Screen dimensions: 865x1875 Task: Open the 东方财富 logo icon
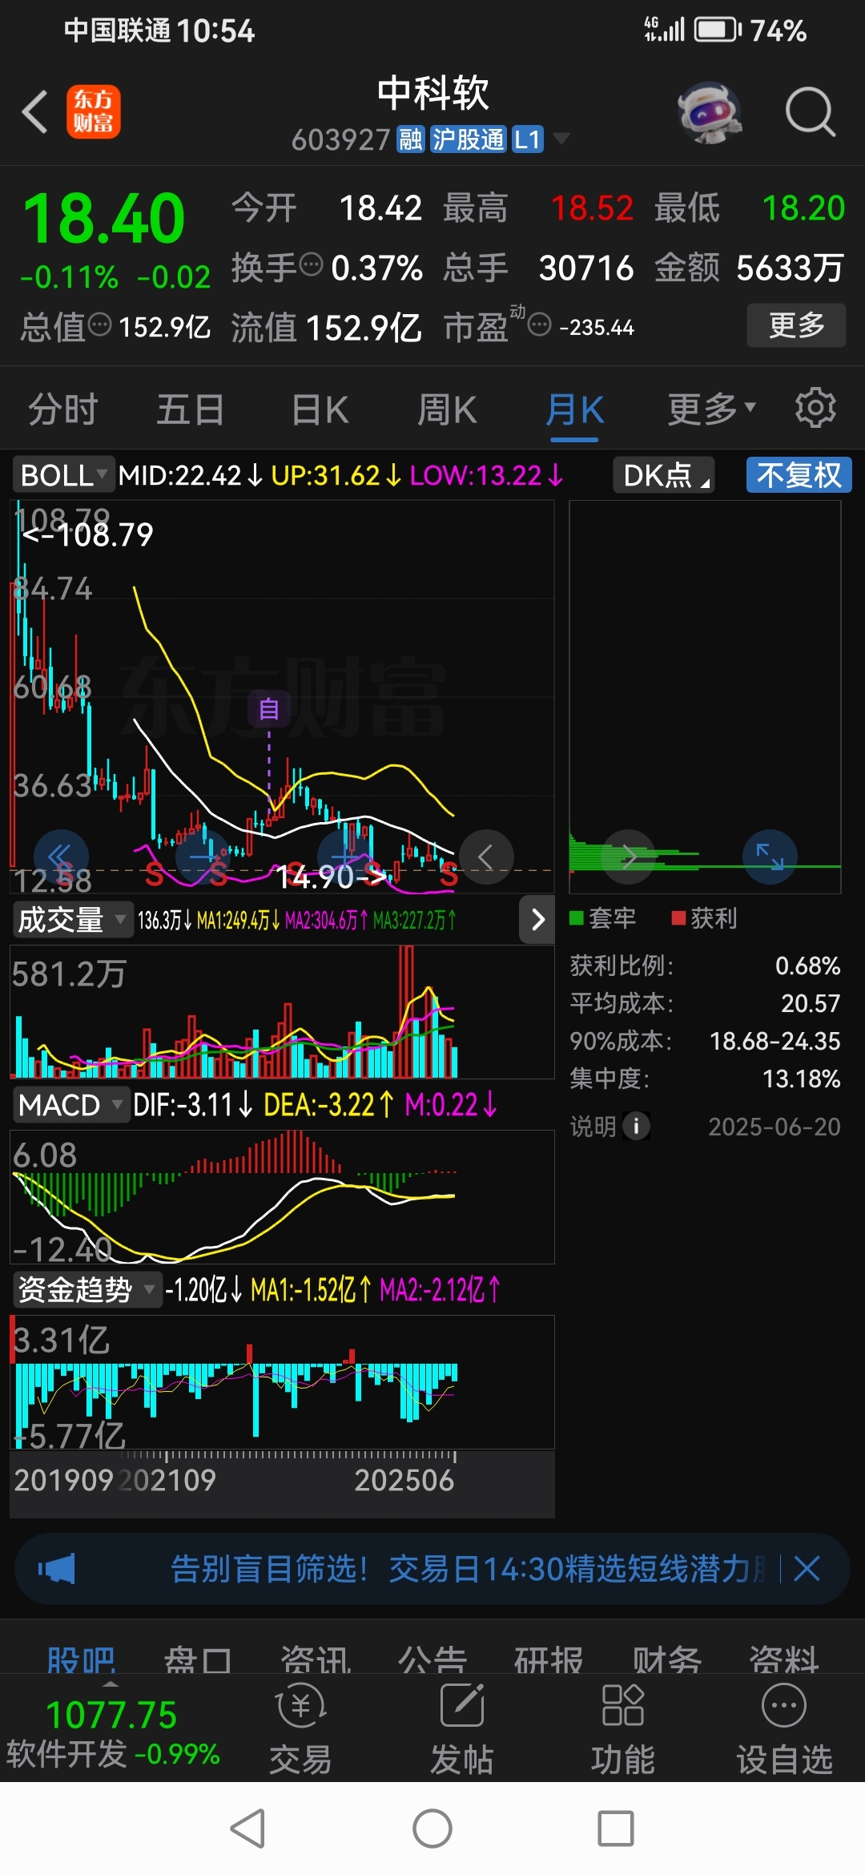click(94, 111)
